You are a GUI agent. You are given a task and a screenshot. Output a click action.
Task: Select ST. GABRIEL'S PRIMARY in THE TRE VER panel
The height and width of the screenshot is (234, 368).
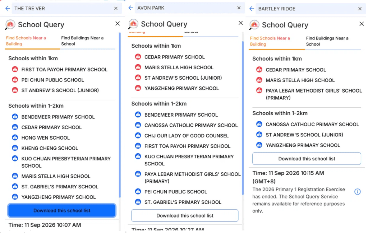60,187
